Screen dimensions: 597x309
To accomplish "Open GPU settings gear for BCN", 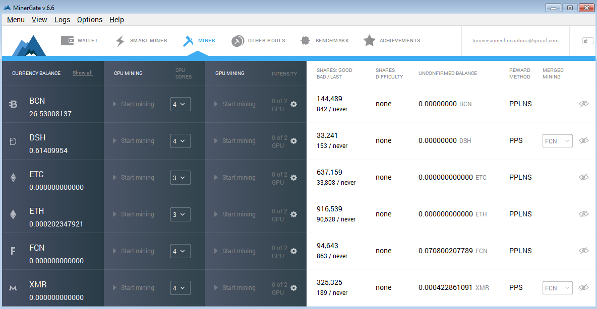I will coord(293,104).
